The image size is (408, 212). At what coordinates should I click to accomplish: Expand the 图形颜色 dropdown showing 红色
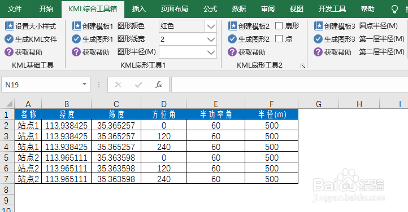point(211,26)
